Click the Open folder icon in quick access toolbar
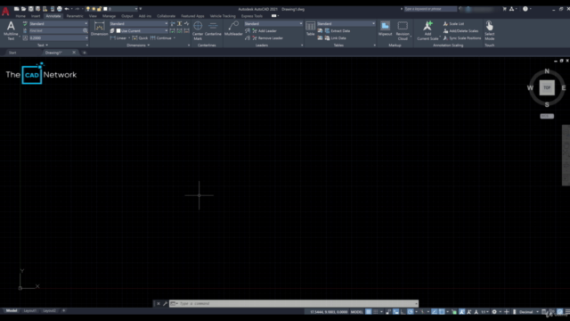570x321 pixels. (x=23, y=9)
